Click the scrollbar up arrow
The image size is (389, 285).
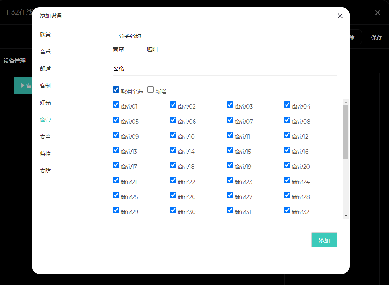point(346,102)
